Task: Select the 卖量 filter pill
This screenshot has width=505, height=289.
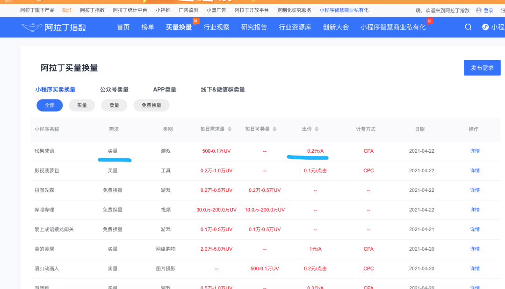Action: pos(114,105)
